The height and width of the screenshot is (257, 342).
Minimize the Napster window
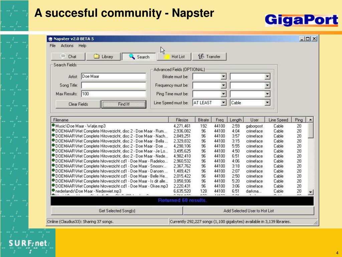click(302, 39)
